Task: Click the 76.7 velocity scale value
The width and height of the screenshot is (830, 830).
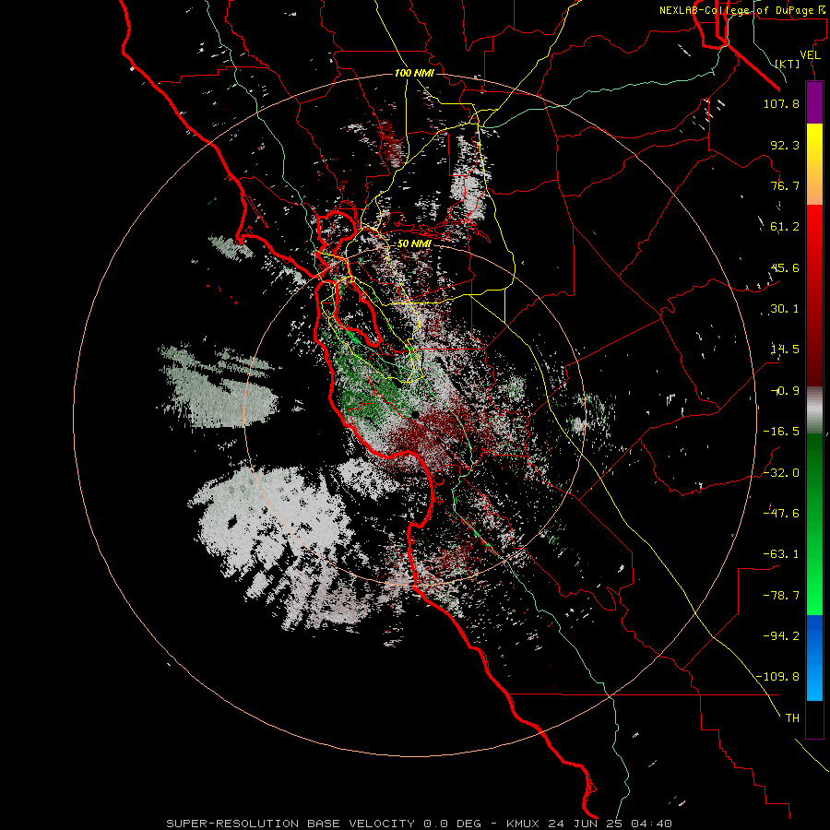Action: 785,185
